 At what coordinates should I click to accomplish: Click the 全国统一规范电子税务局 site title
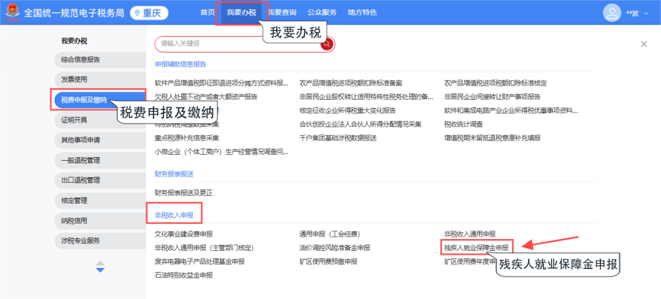tap(74, 13)
